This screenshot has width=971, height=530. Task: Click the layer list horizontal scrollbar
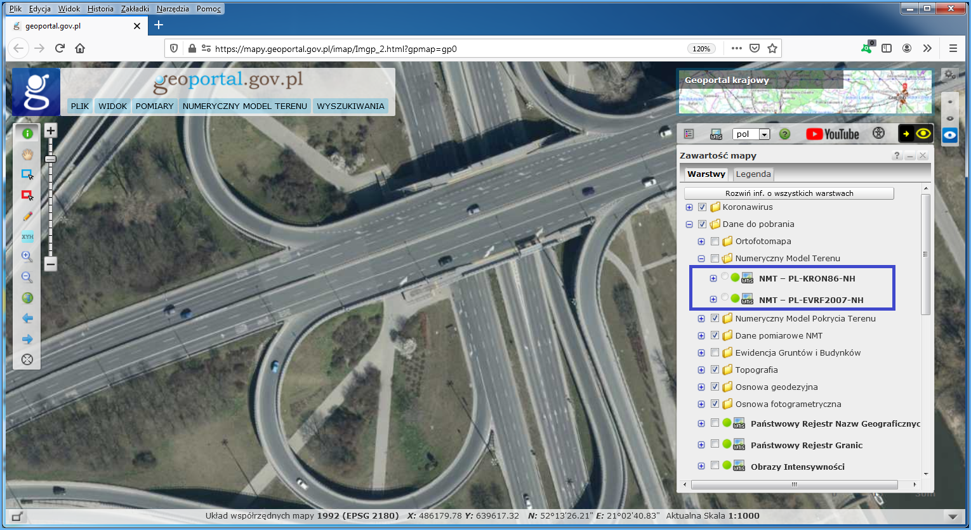794,484
